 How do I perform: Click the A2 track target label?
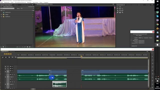click(8, 84)
